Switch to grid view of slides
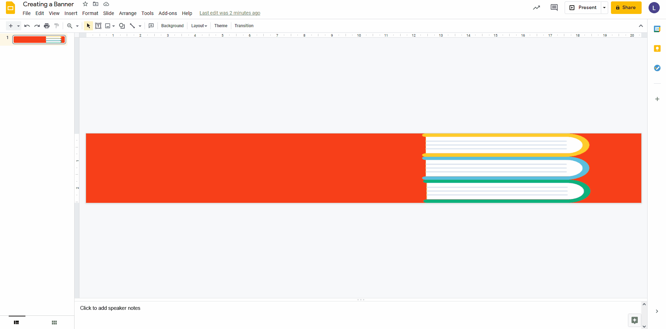 click(54, 322)
